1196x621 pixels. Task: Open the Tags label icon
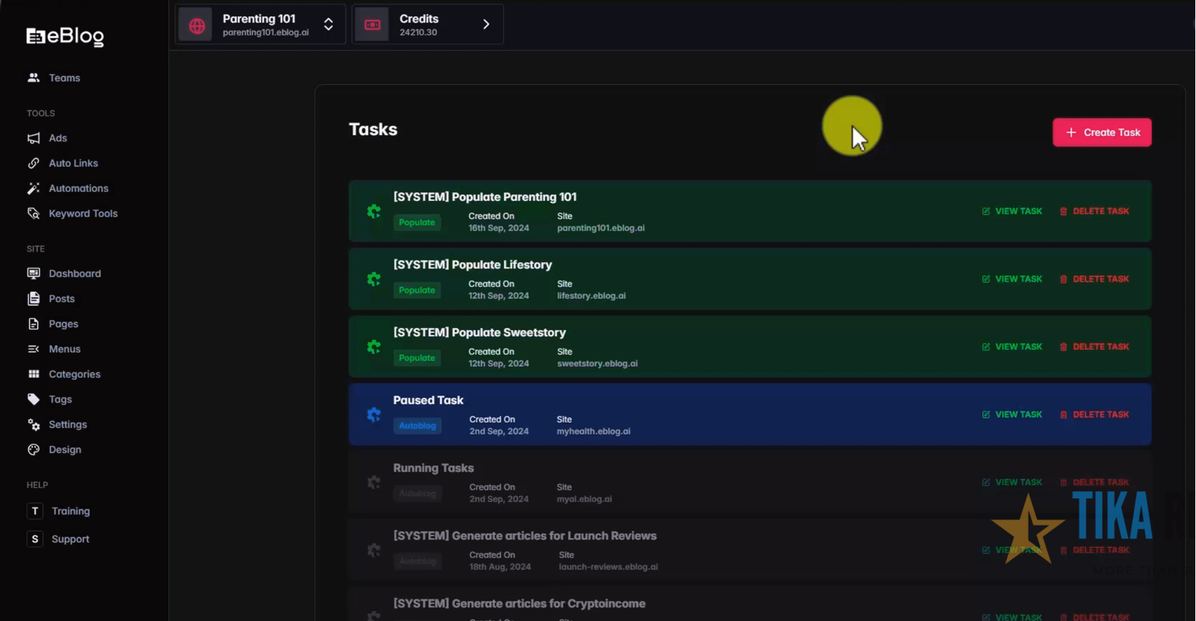pos(34,400)
